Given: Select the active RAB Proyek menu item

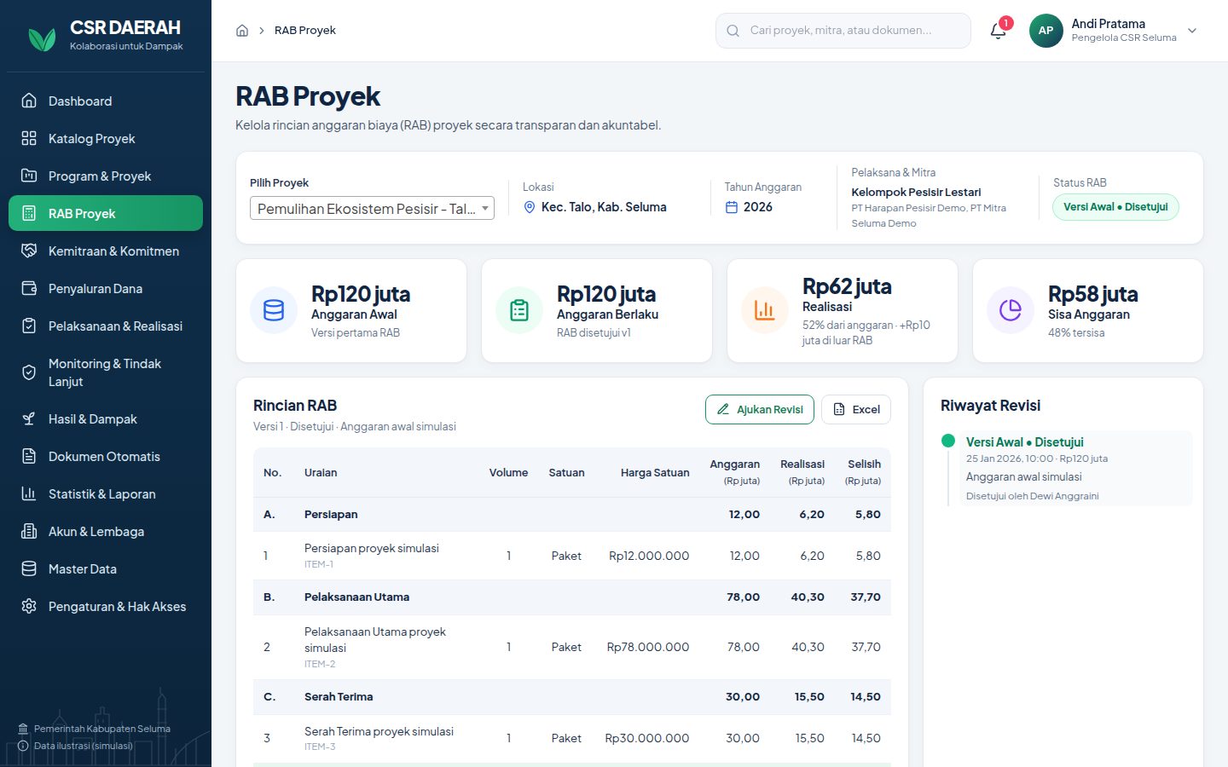Looking at the screenshot, I should coord(106,213).
